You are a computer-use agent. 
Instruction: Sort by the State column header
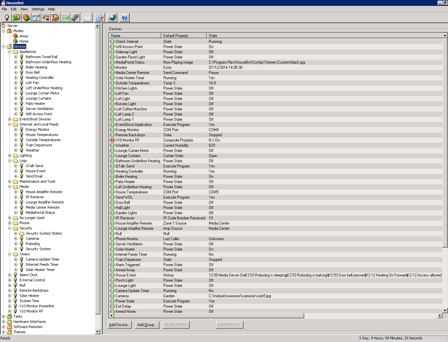pos(325,36)
